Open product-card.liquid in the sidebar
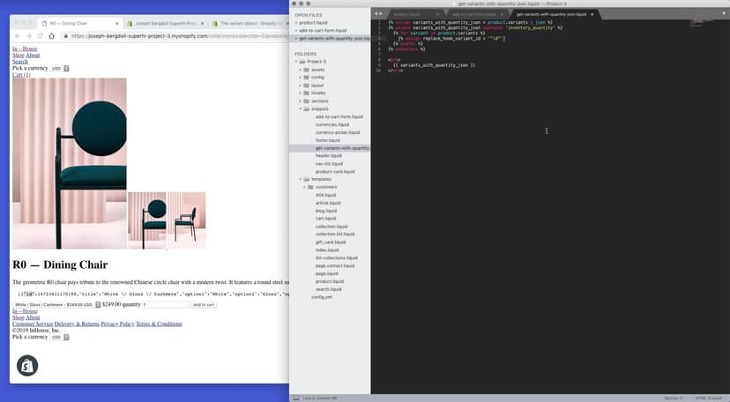The height and width of the screenshot is (402, 730). tap(335, 171)
